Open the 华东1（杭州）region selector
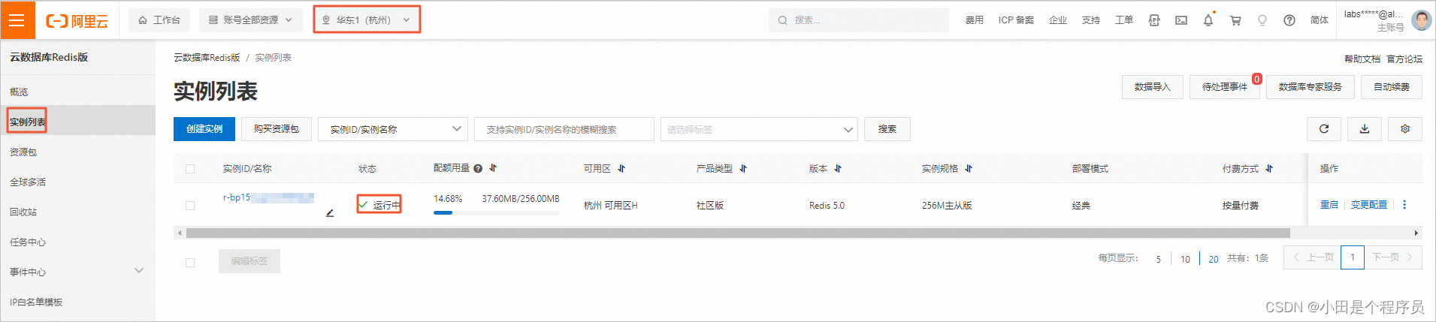1436x322 pixels. [366, 20]
